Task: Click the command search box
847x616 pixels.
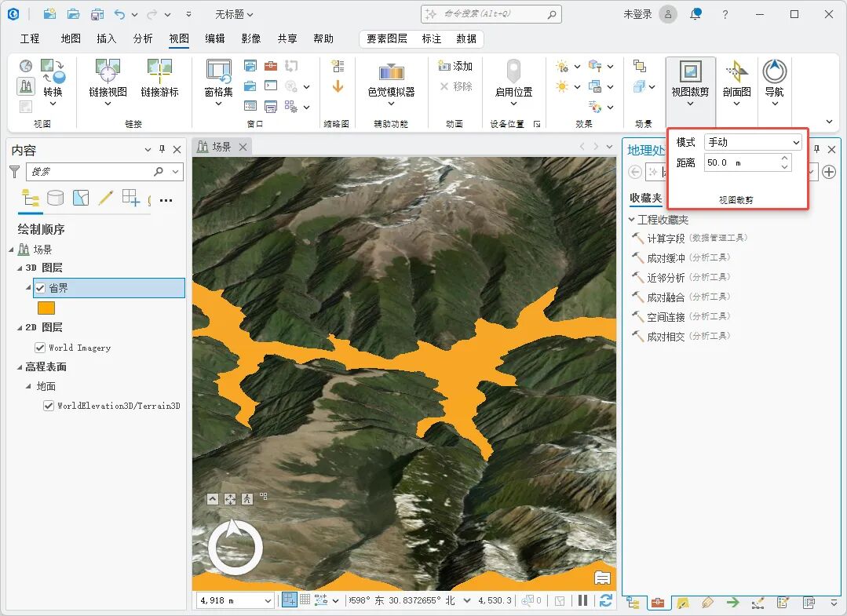Action: 491,14
